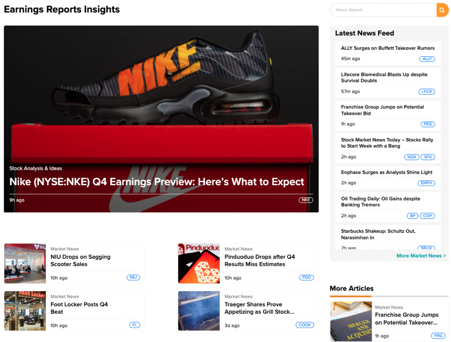The width and height of the screenshot is (451, 342).
Task: Open Starbucks Shakeup: Schultz Out article
Action: click(378, 234)
